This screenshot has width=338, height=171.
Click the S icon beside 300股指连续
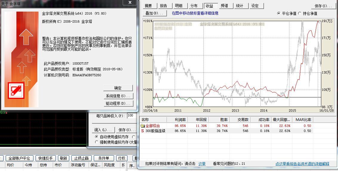click(x=142, y=131)
